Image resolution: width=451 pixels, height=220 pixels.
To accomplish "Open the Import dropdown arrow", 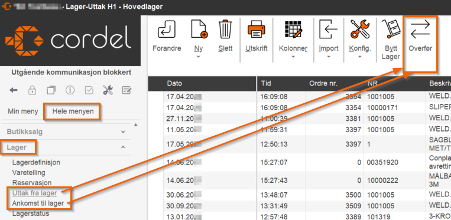I will [x=329, y=57].
